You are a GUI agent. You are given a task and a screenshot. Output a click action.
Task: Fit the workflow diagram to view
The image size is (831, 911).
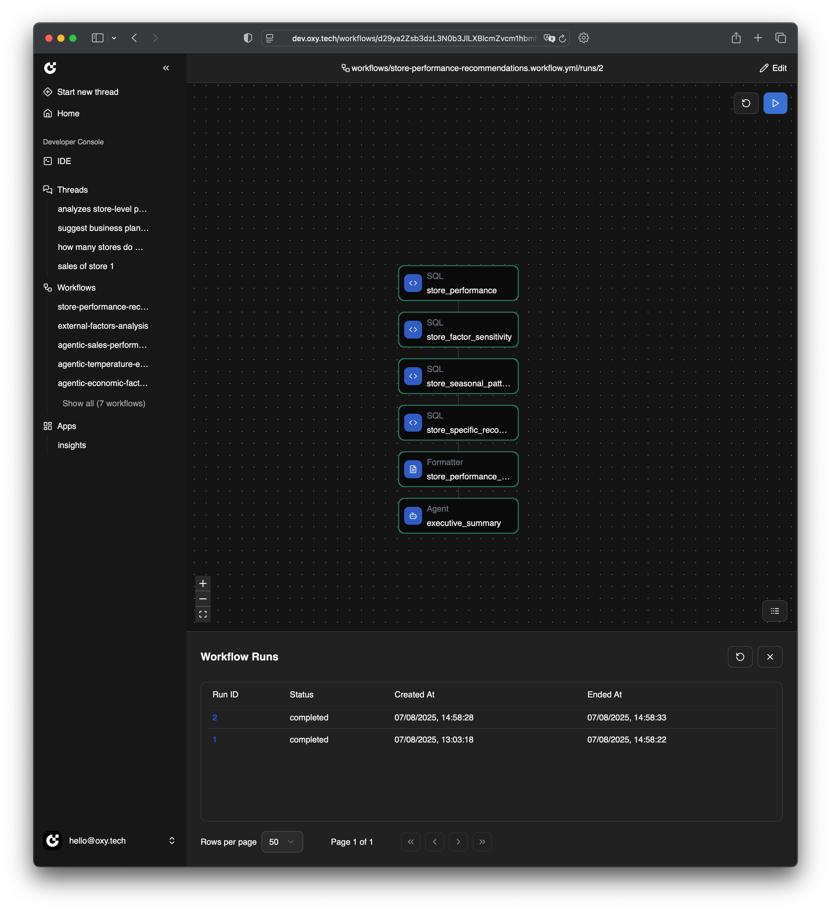(203, 614)
